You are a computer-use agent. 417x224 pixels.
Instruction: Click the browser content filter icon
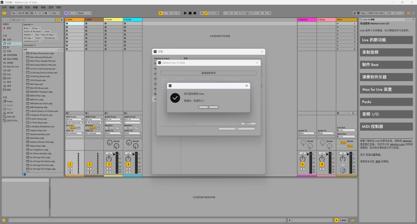58,20
